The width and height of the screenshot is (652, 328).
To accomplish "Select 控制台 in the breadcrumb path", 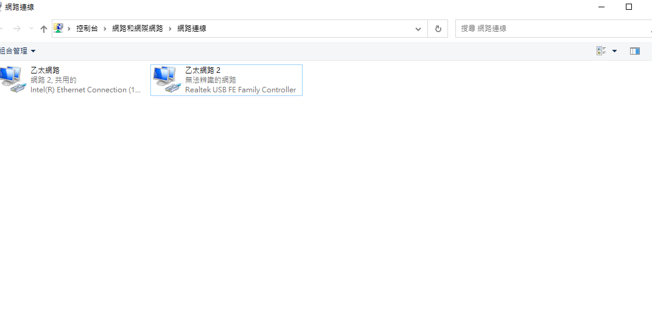I will (86, 29).
